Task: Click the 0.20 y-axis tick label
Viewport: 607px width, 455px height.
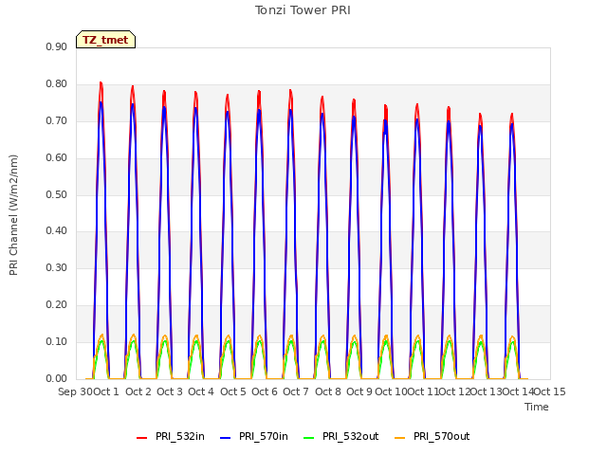Action: [x=57, y=305]
